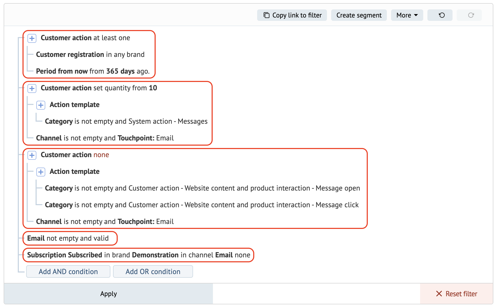Apply the filter
This screenshot has height=308, width=497.
click(109, 294)
